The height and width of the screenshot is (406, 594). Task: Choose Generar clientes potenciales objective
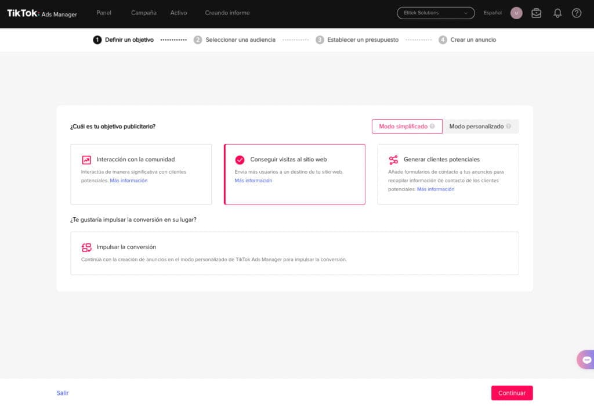click(x=448, y=174)
